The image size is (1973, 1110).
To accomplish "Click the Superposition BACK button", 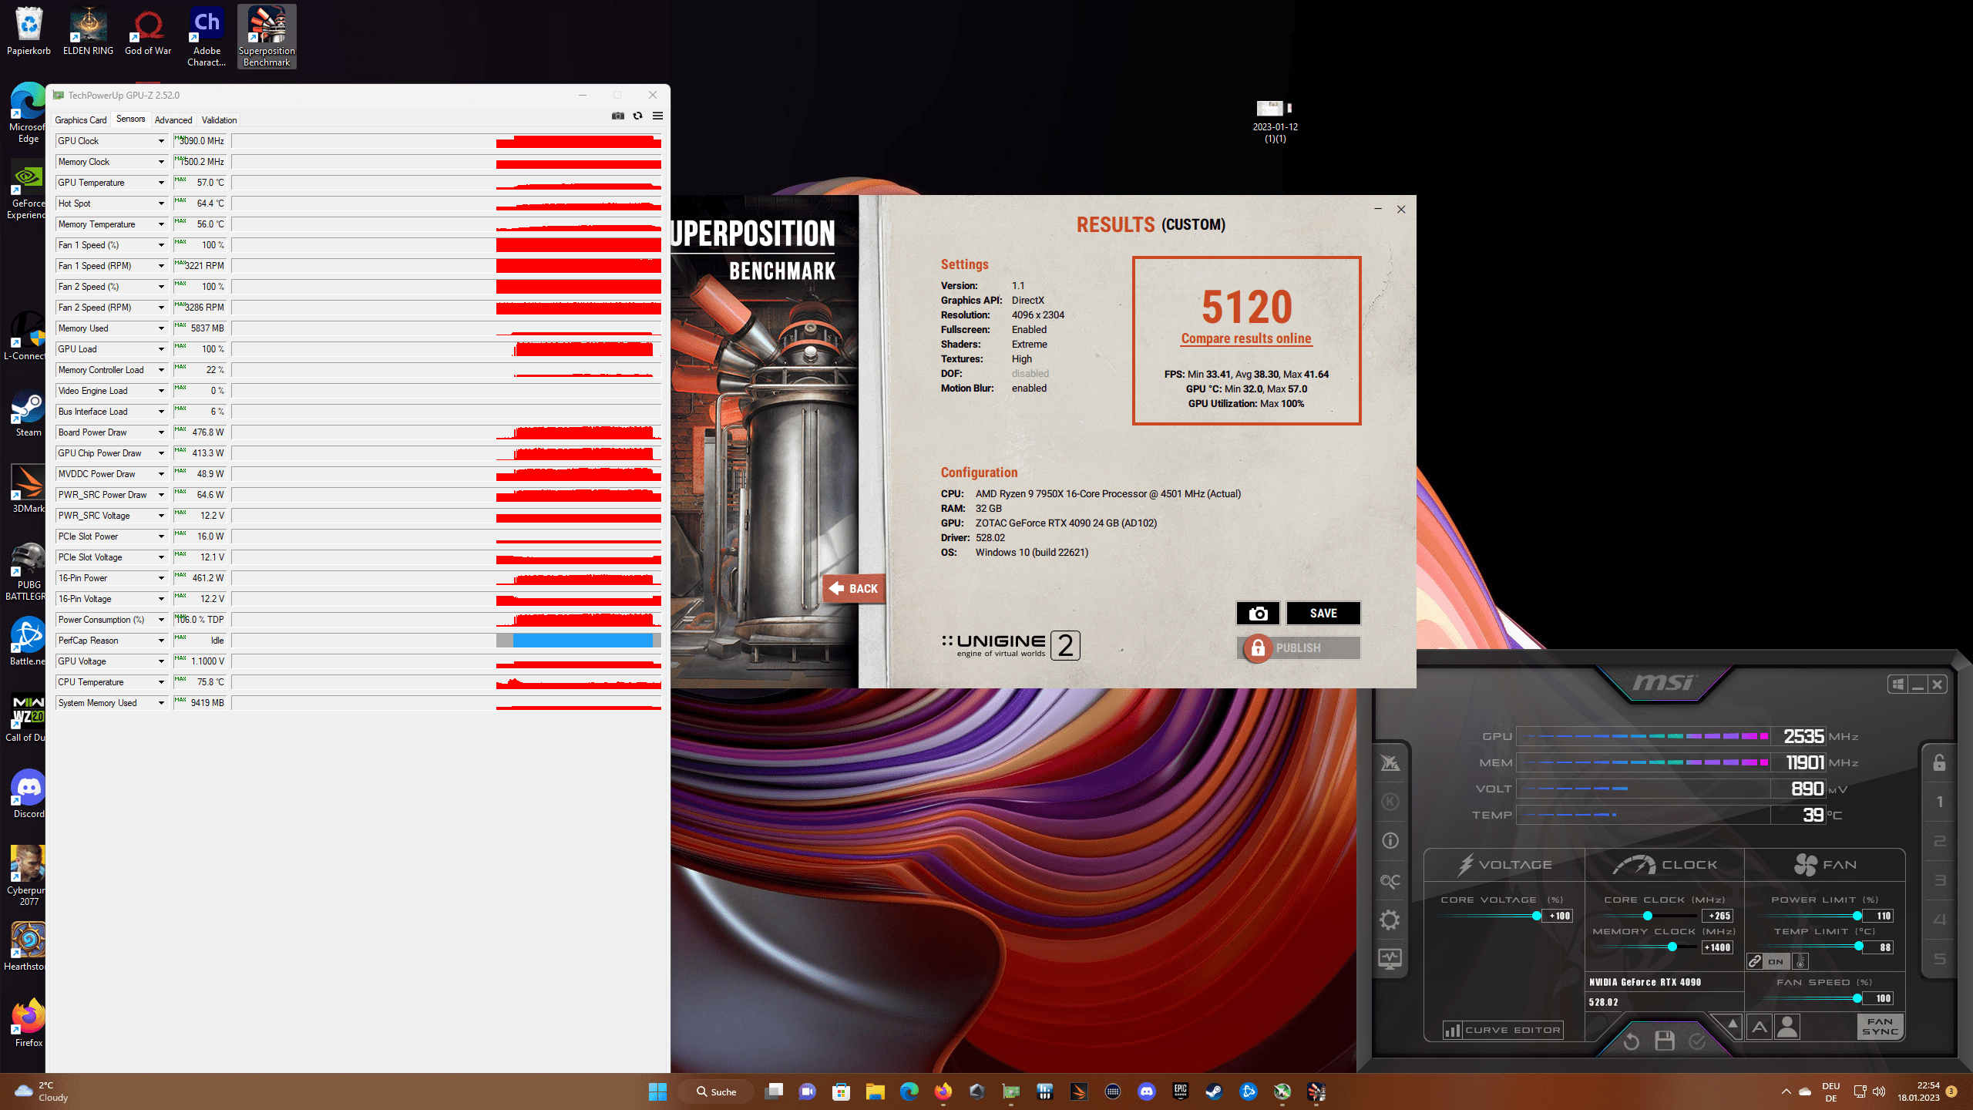I will 854,589.
